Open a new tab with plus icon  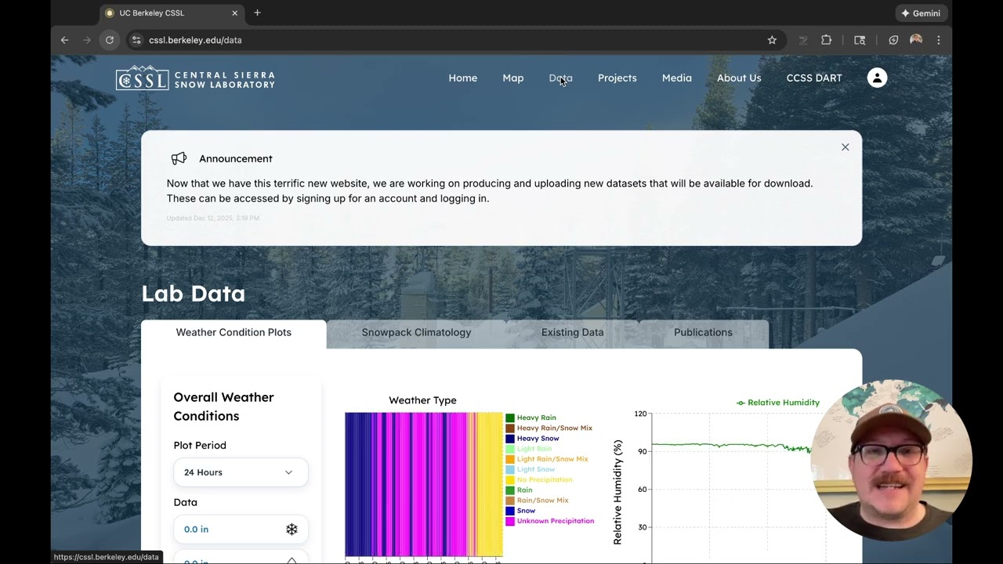(x=257, y=13)
